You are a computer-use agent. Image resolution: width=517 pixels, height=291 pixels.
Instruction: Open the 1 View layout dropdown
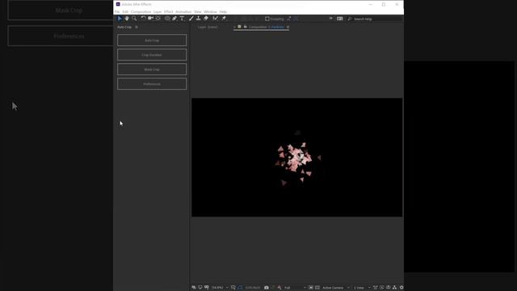[x=362, y=288]
